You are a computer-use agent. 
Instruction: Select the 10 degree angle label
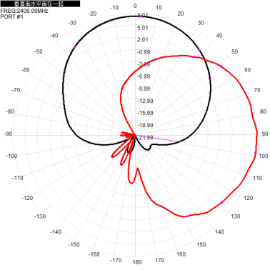159,8
